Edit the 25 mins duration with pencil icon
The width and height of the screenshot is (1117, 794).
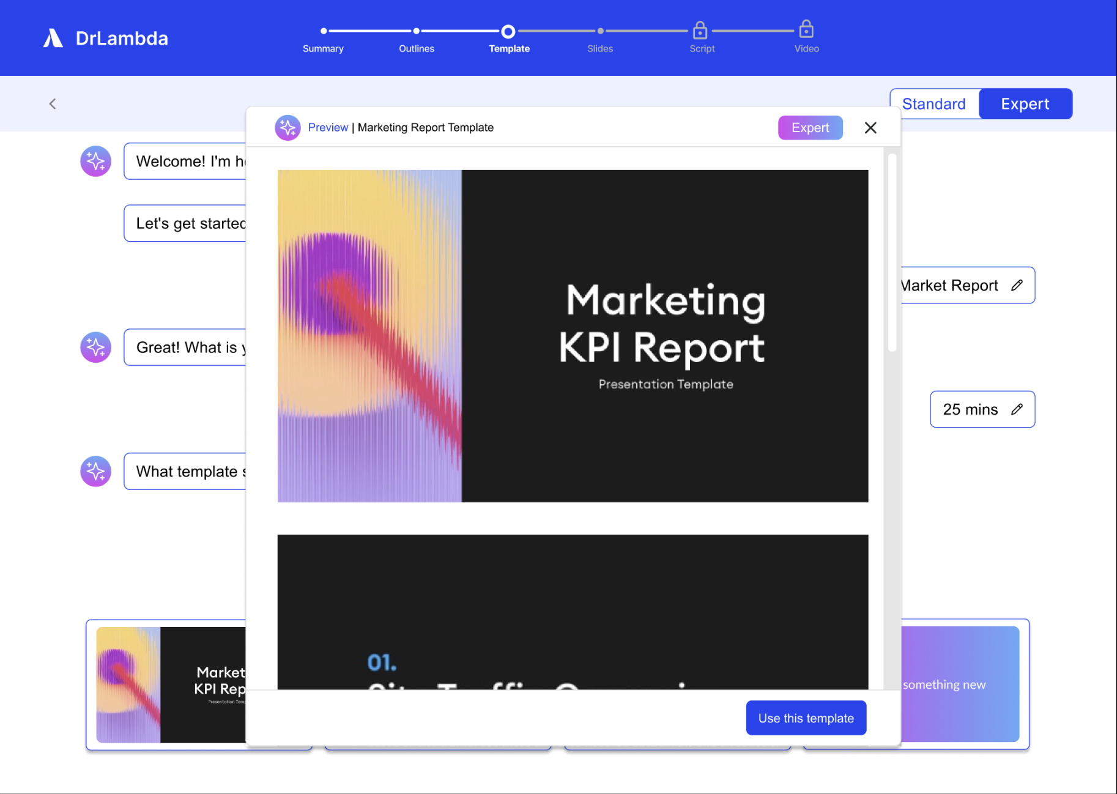(x=1017, y=409)
